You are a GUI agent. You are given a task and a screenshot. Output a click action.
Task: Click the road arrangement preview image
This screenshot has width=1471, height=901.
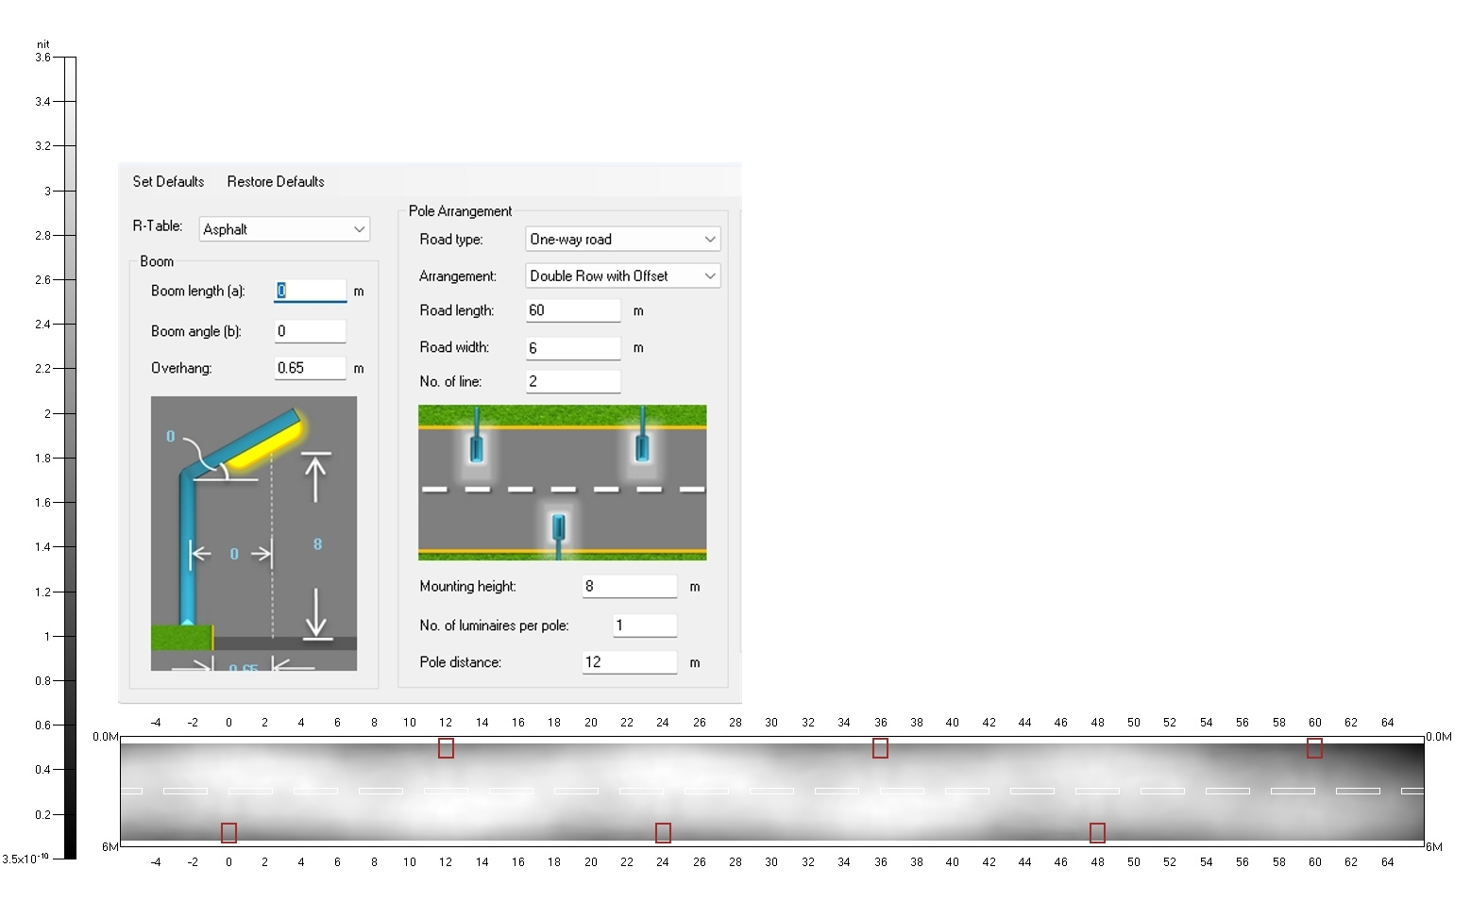tap(562, 482)
